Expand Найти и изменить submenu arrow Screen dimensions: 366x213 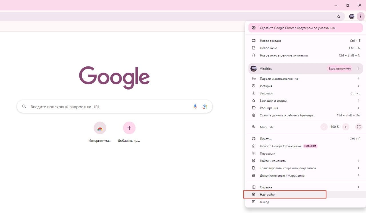[x=358, y=161]
